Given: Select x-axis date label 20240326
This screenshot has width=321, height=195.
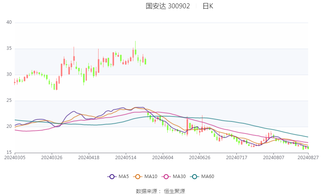Looking at the screenshot, I should tap(52, 158).
